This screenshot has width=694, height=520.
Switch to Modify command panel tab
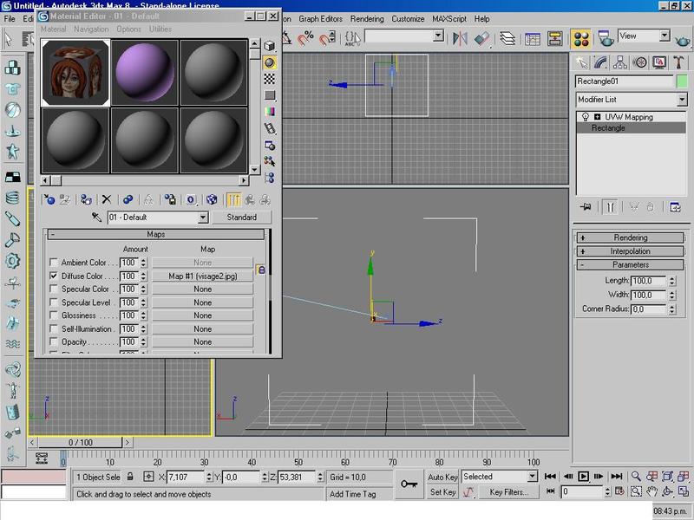pyautogui.click(x=600, y=62)
